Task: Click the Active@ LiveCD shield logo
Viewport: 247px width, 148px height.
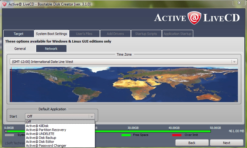Action: 194,18
